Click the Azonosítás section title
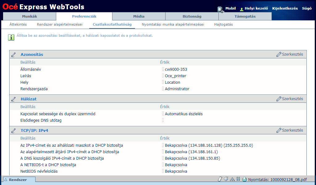Screen dimensions: 316x185 (32, 55)
